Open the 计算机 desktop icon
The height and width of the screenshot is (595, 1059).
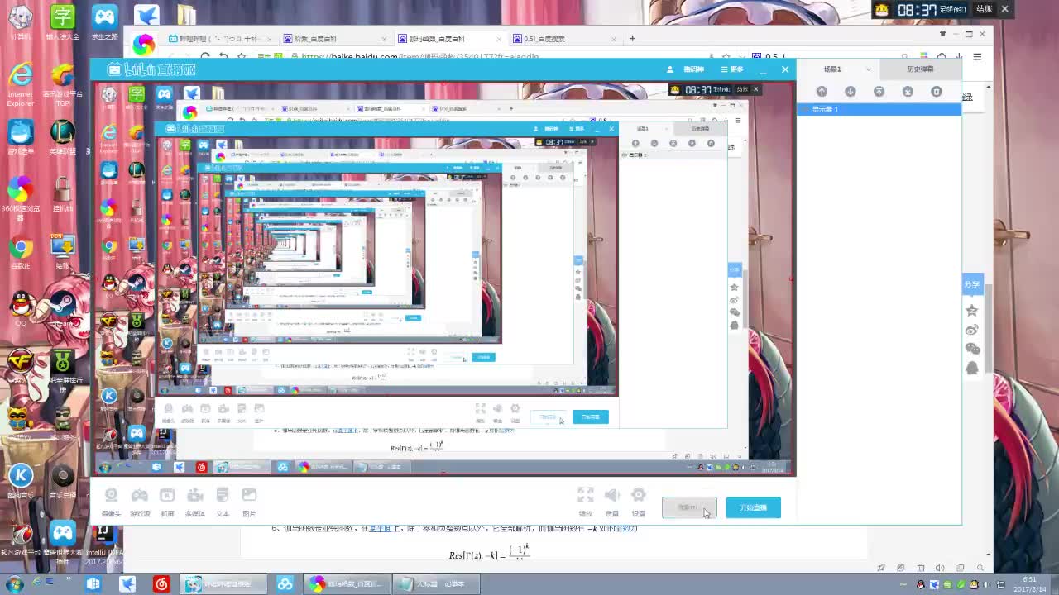(21, 22)
